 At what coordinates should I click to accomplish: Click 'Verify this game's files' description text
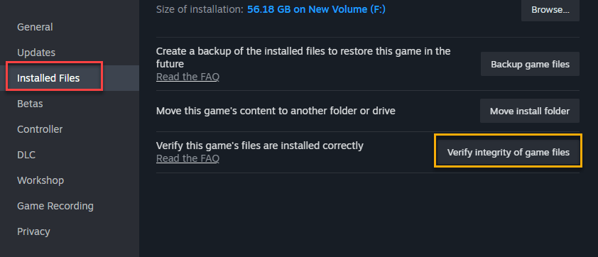[260, 146]
